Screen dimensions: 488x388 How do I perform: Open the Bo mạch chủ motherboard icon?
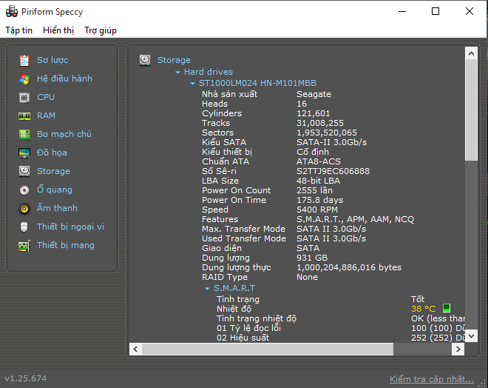click(24, 134)
